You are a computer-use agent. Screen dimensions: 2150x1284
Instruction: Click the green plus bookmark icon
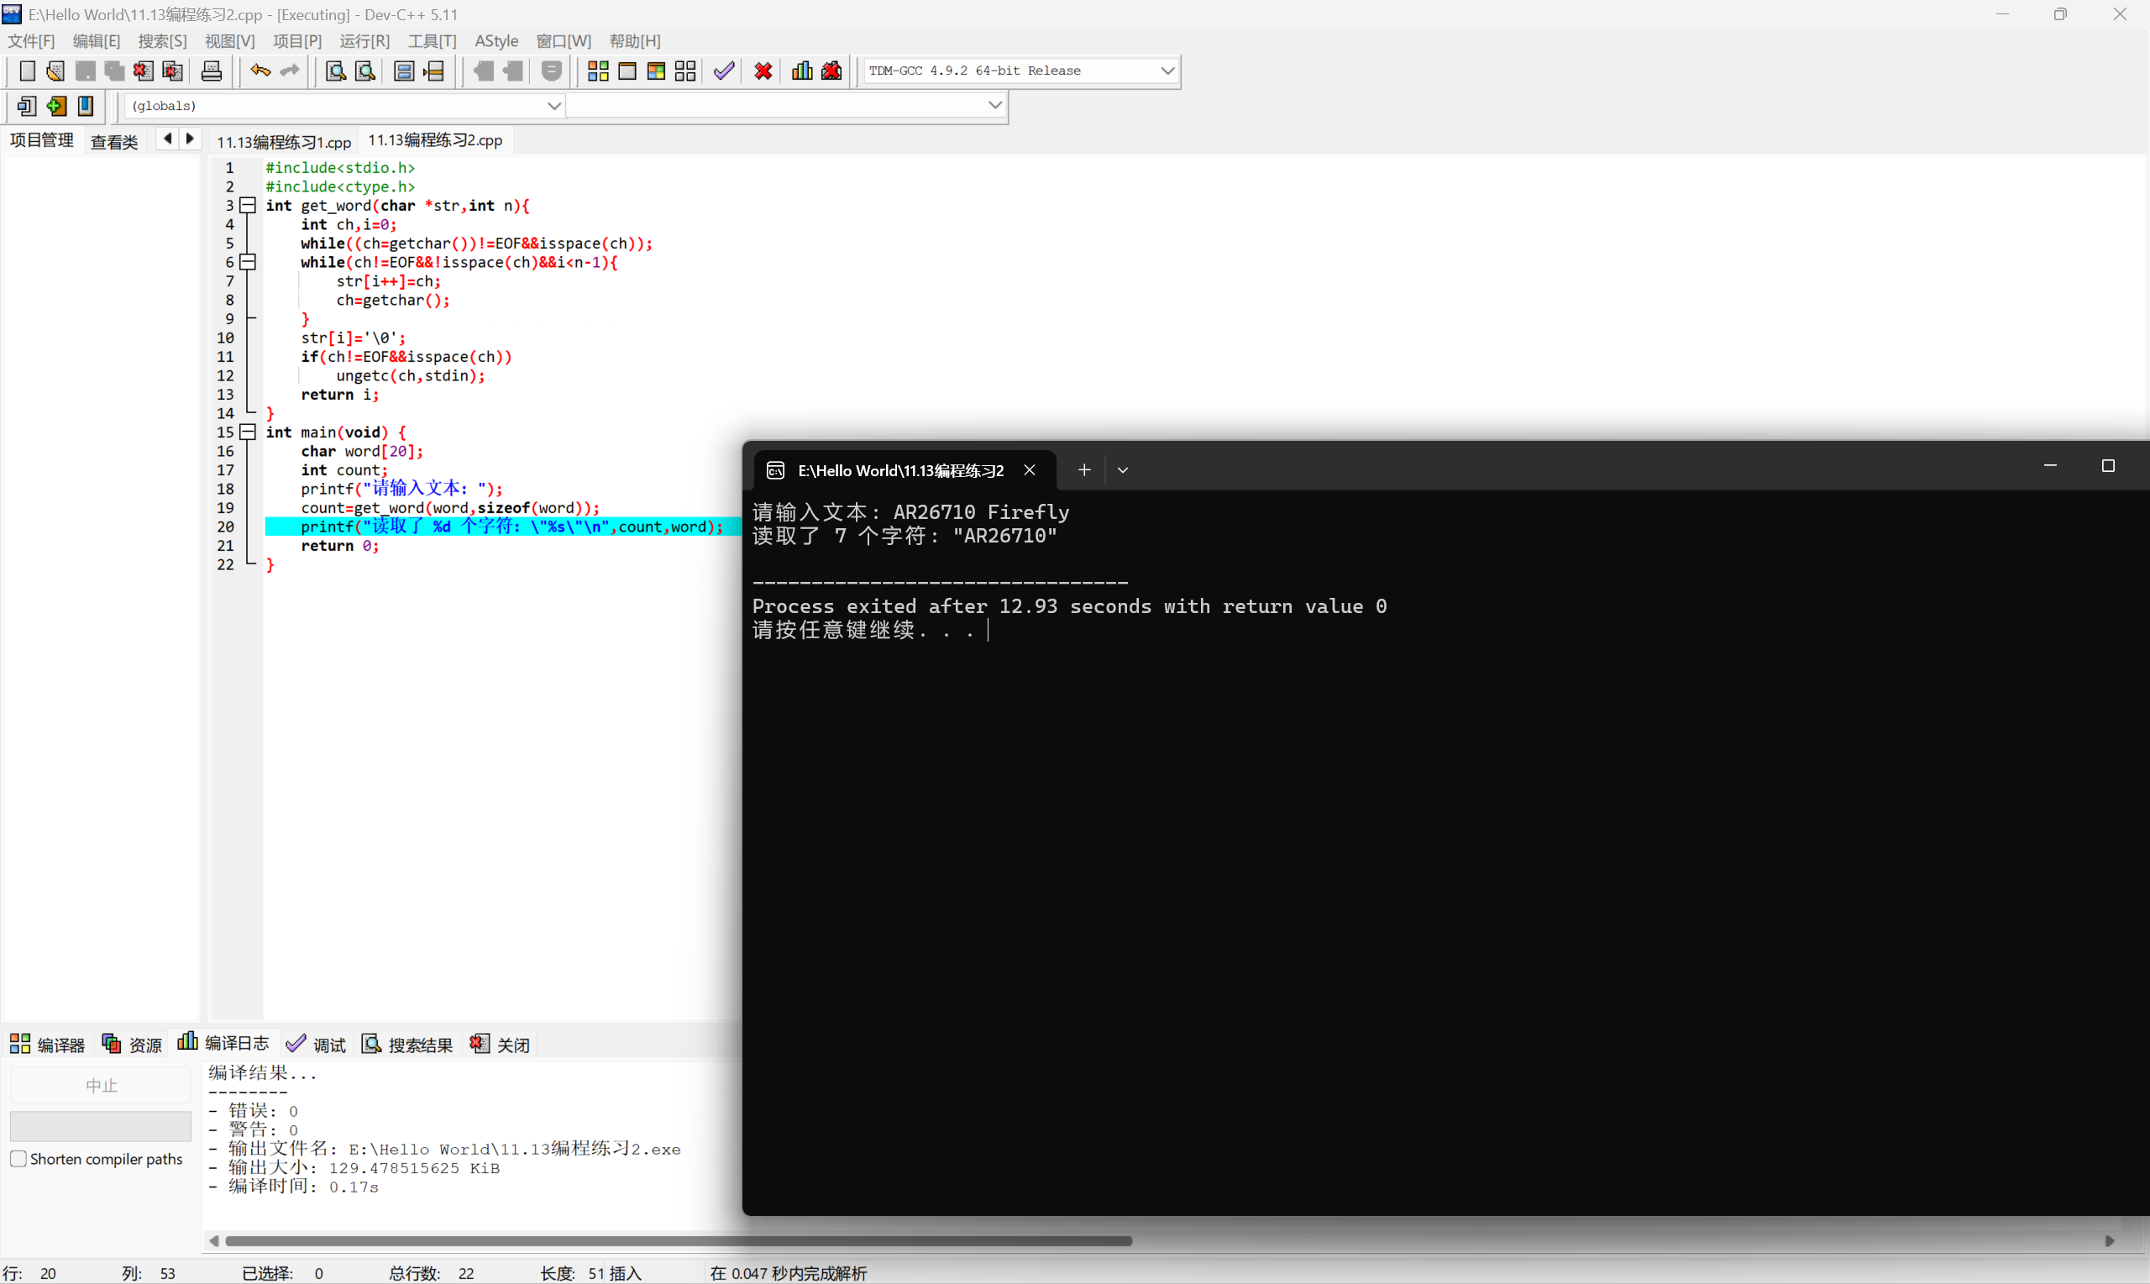(x=56, y=106)
